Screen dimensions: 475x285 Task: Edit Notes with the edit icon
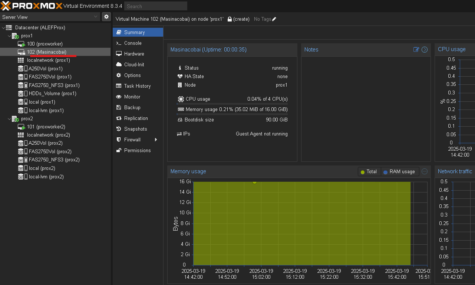point(416,49)
